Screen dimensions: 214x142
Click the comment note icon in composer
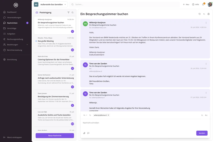88,133
